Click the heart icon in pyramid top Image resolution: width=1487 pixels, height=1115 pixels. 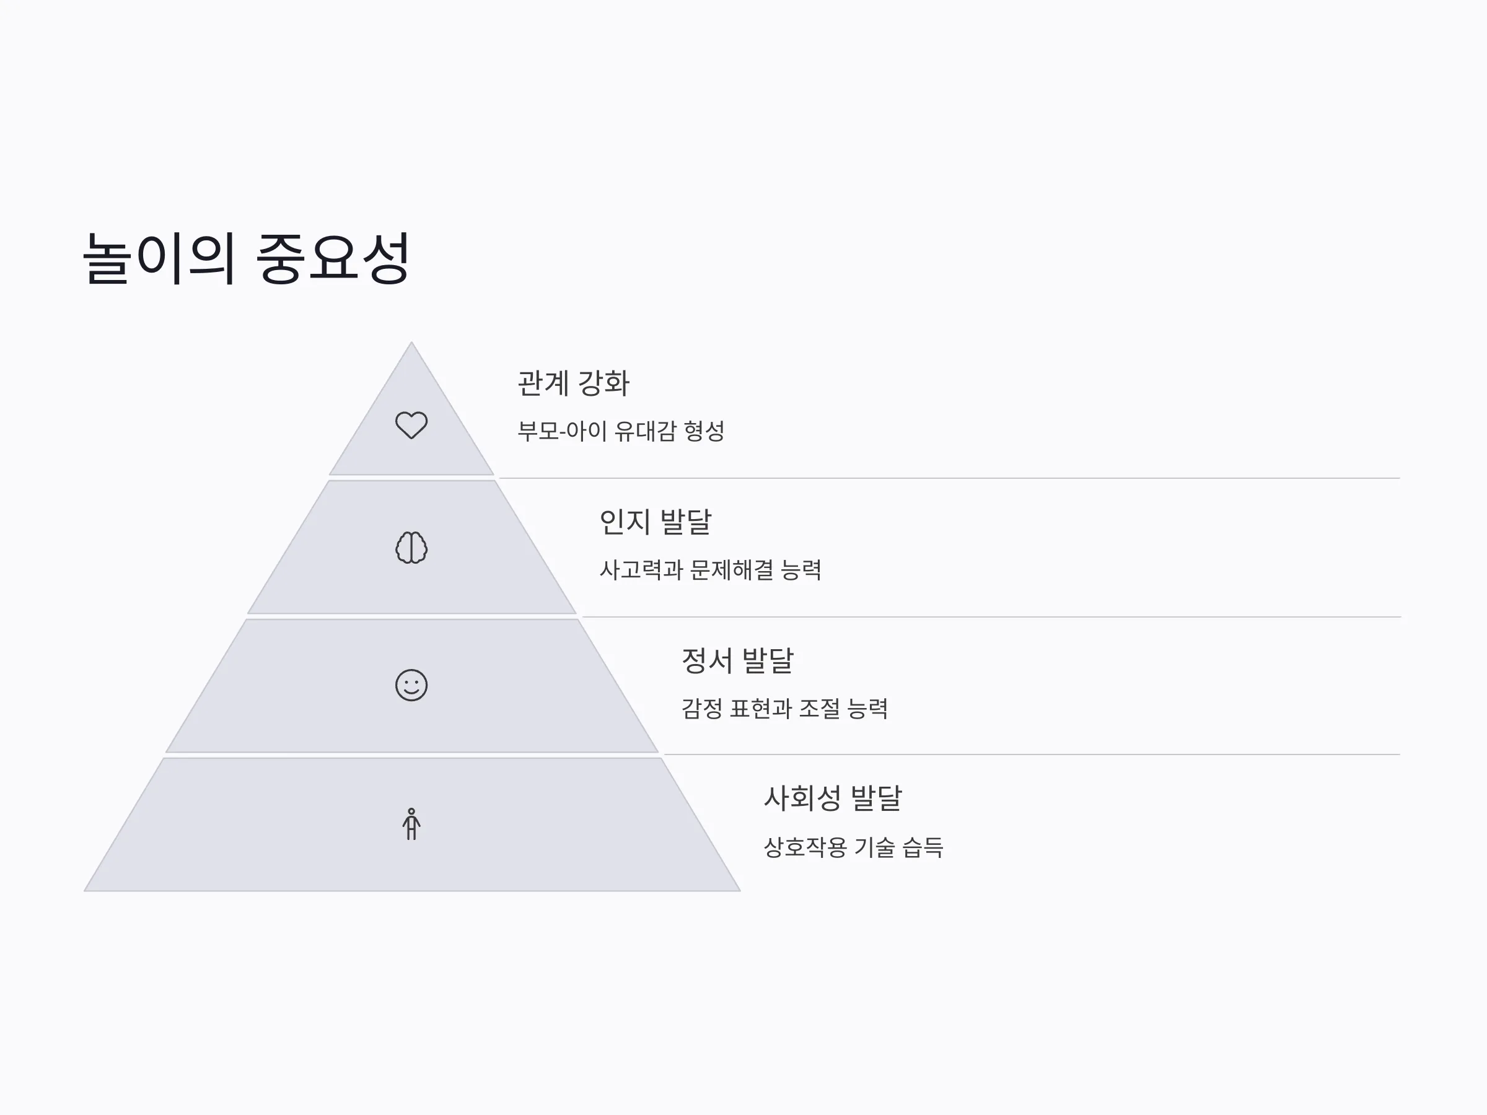pos(411,425)
